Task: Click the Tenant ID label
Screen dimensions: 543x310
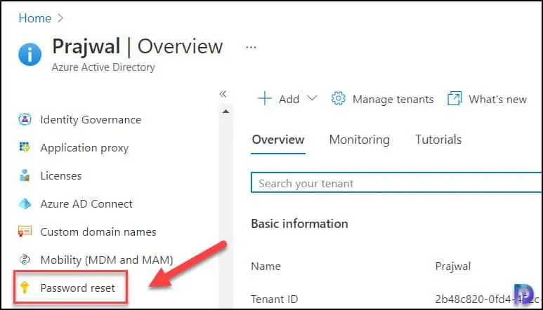Action: pos(274,299)
